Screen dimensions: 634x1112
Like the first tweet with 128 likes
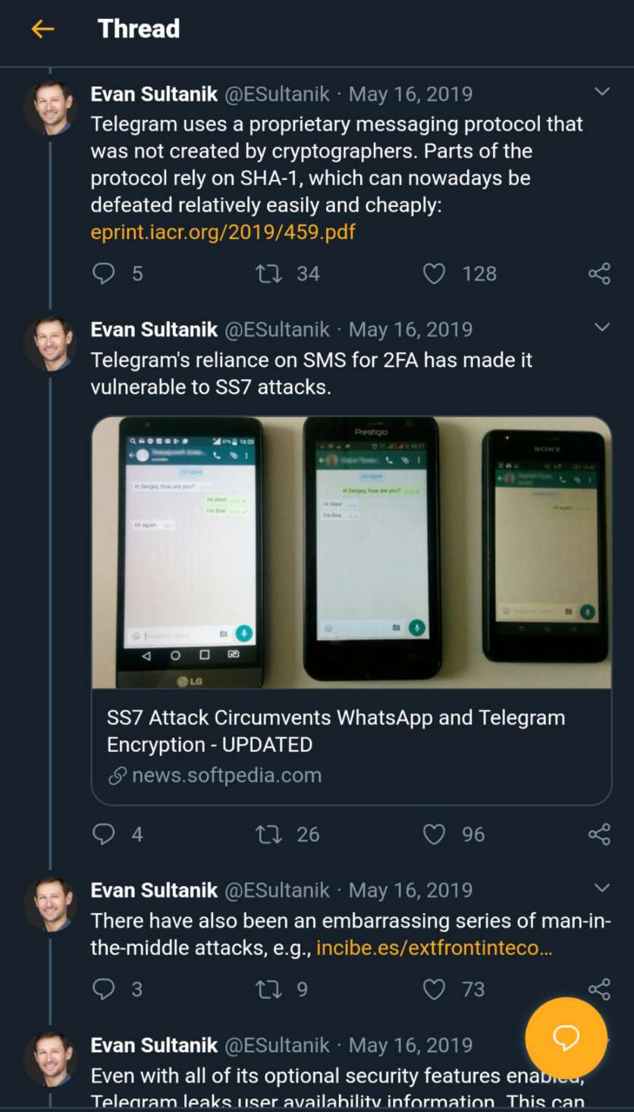[435, 274]
